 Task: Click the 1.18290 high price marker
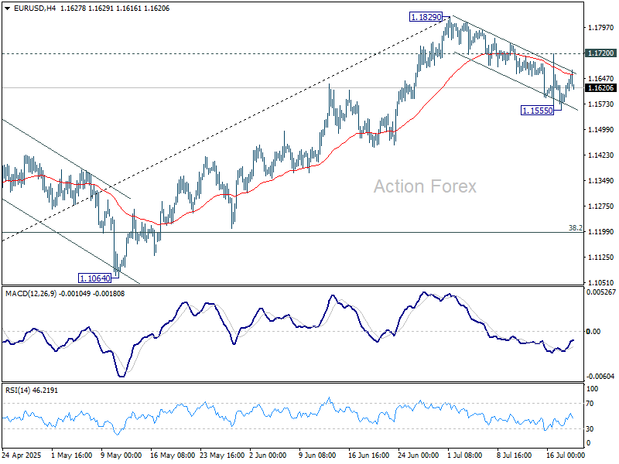(425, 16)
